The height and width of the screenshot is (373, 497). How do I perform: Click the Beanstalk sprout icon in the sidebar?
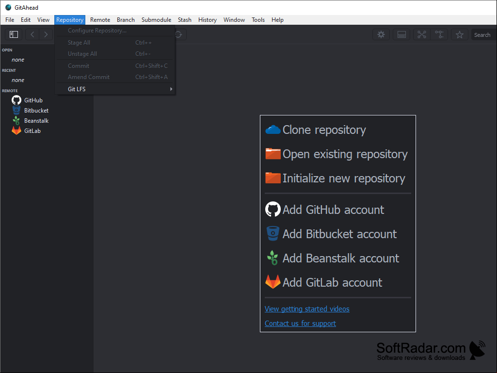16,120
